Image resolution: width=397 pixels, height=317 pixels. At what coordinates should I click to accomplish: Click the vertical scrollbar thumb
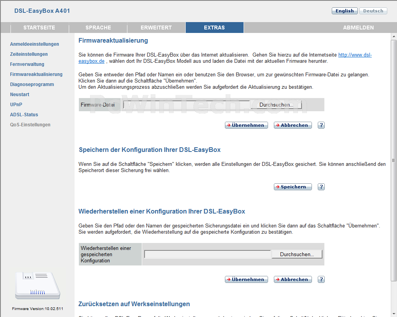(x=394, y=160)
